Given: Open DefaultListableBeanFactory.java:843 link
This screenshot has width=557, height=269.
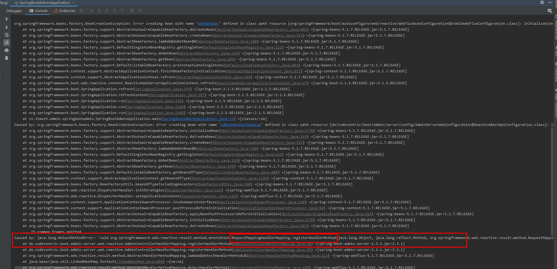Looking at the screenshot, I should click(262, 65).
